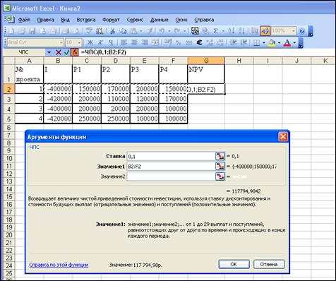Open the font size dropdown
This screenshot has height=281, width=336.
(x=79, y=42)
